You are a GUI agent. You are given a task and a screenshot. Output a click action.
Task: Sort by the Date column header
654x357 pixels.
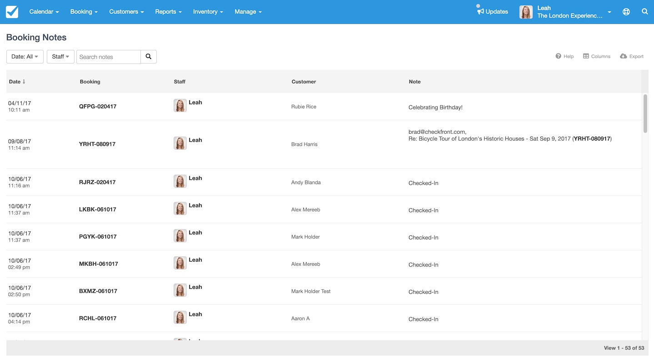(17, 82)
